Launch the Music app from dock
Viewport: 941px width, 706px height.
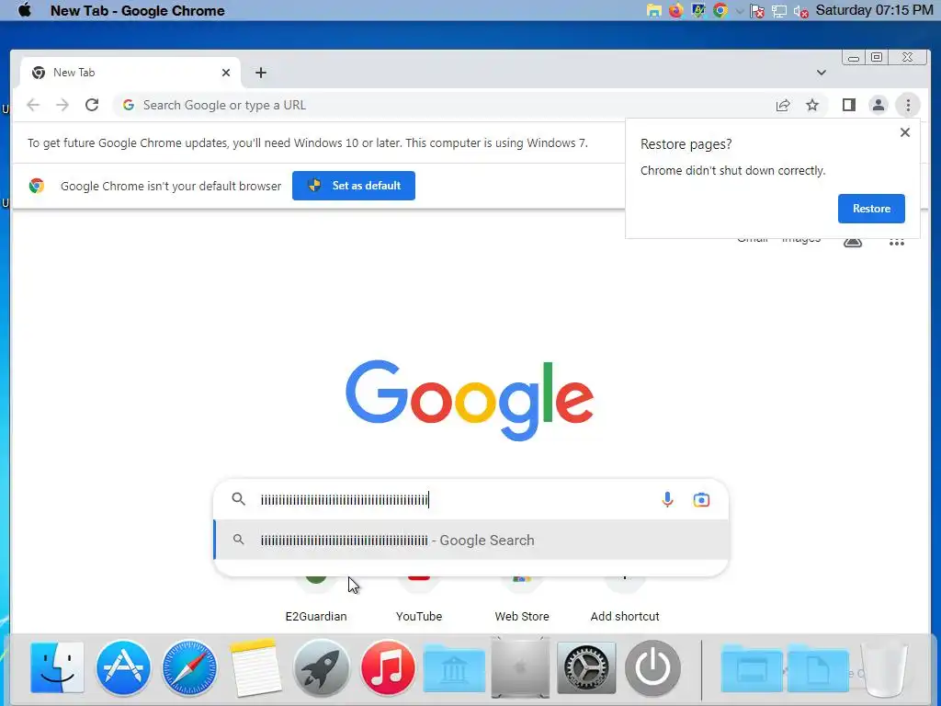tap(388, 667)
